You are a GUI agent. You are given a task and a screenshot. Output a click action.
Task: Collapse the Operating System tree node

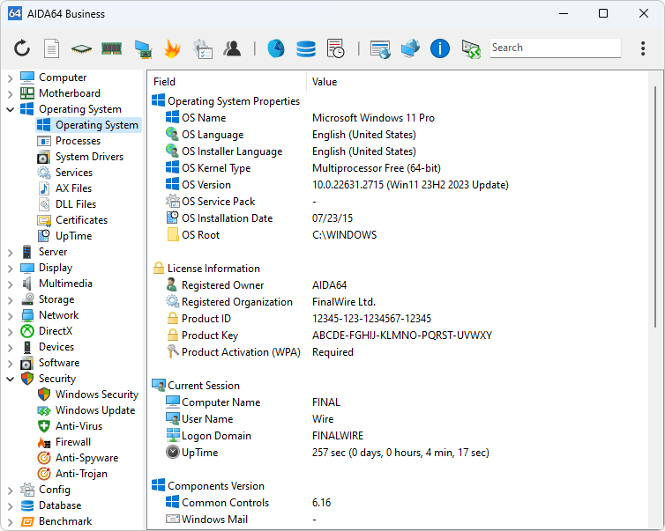tap(10, 109)
